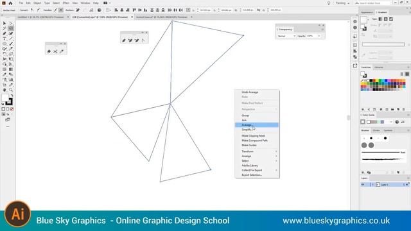The width and height of the screenshot is (411, 231).
Task: Select the Selection (black arrow) tool
Action: (x=4, y=23)
